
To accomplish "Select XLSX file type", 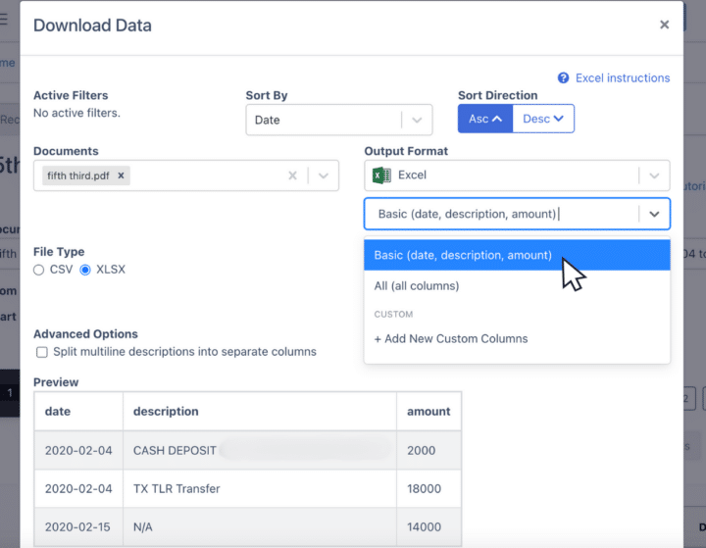I will pos(85,270).
